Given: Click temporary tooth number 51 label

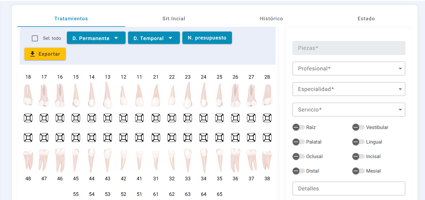Looking at the screenshot, I should coord(140,194).
